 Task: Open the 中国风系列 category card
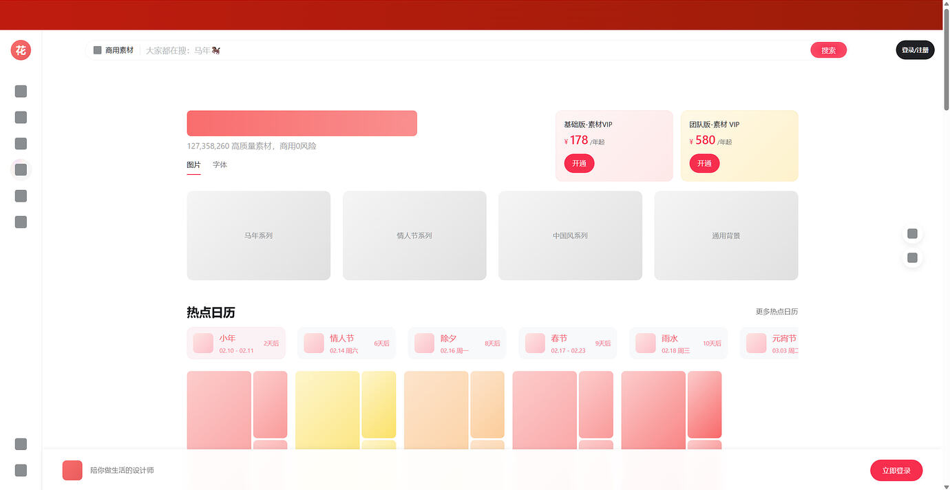(x=570, y=235)
